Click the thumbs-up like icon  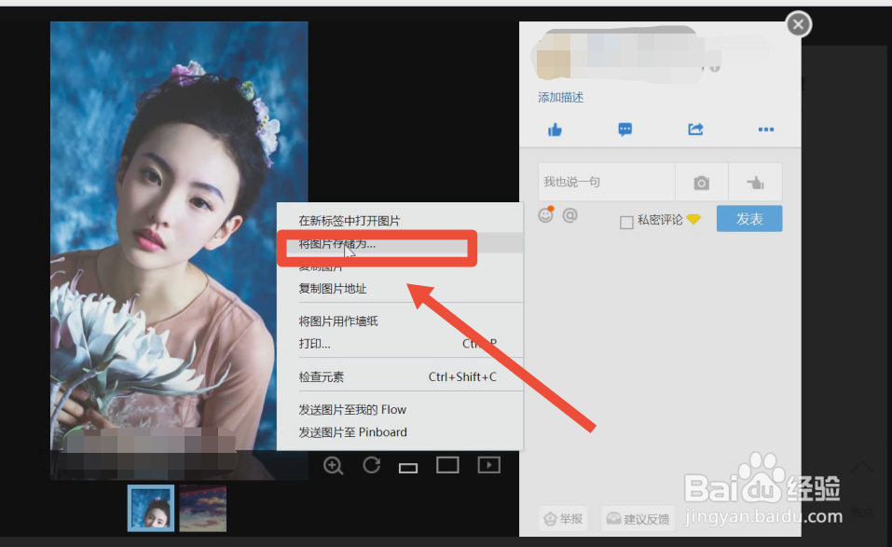click(x=555, y=130)
